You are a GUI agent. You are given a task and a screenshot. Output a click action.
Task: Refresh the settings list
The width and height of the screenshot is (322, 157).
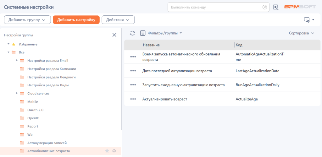(132, 33)
